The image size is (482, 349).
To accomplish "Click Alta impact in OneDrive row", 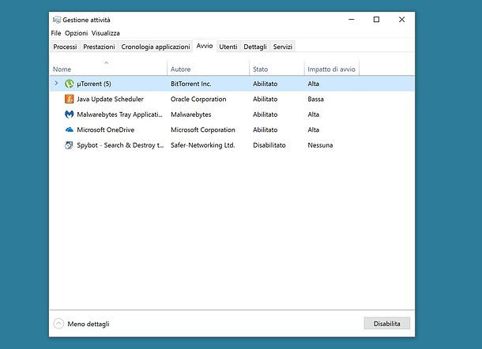I will click(x=313, y=129).
